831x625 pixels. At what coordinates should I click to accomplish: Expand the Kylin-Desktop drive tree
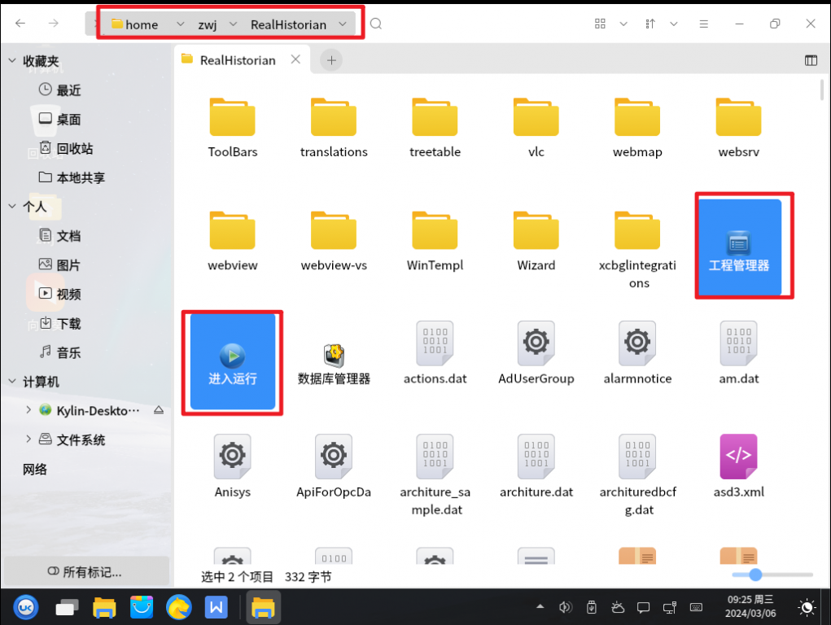click(28, 410)
